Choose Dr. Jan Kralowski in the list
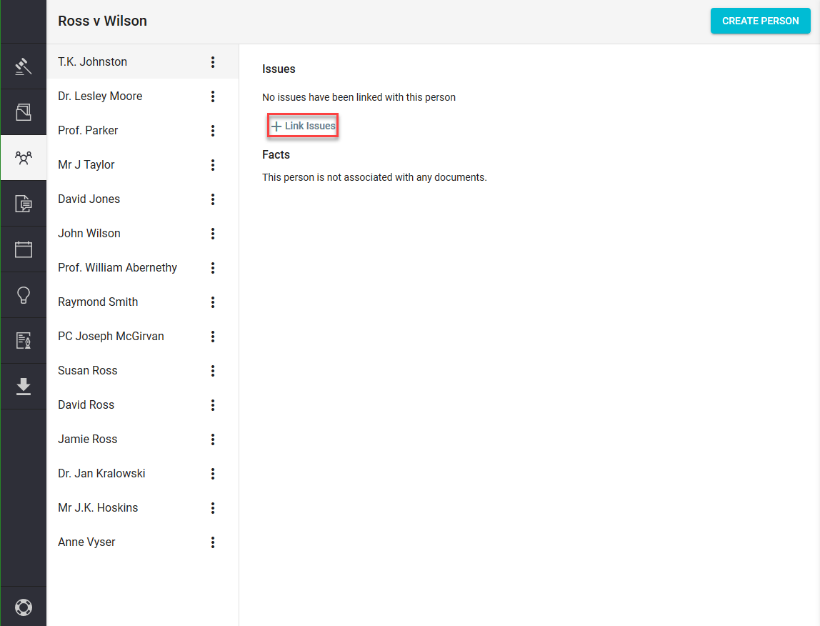The height and width of the screenshot is (626, 820). pyautogui.click(x=101, y=474)
